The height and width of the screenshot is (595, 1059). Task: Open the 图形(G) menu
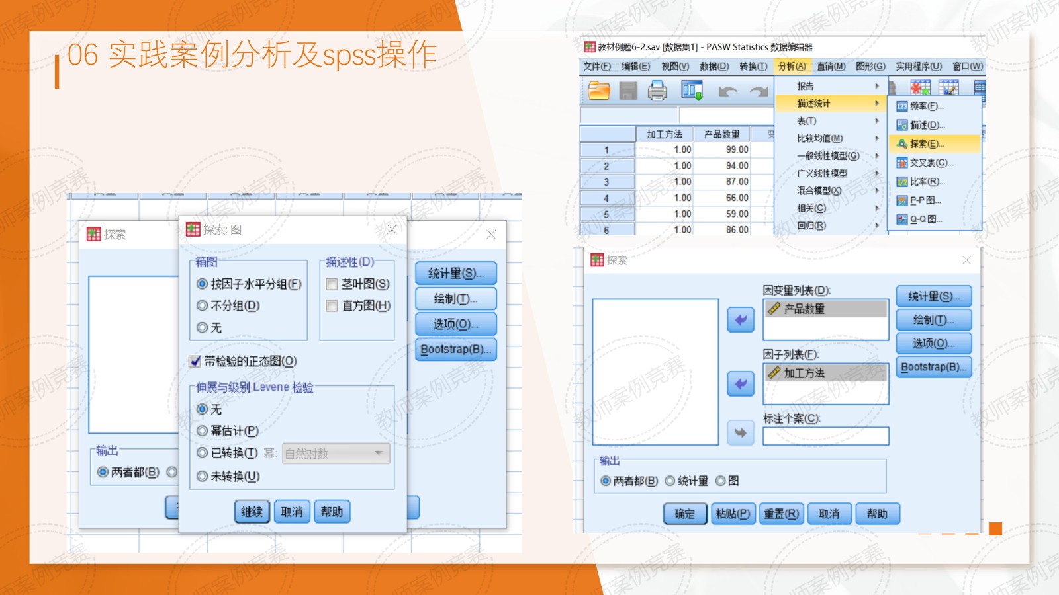pos(870,66)
